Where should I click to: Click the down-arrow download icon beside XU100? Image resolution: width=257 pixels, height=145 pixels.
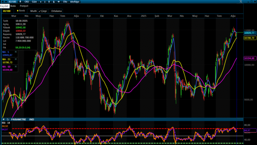[20, 2]
